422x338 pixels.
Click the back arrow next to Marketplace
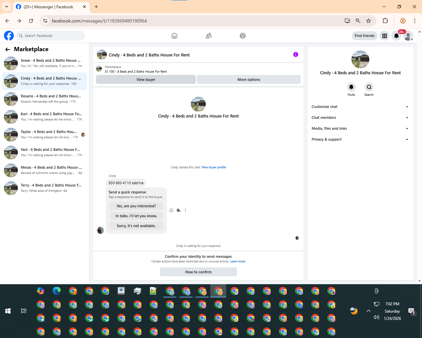(8, 49)
